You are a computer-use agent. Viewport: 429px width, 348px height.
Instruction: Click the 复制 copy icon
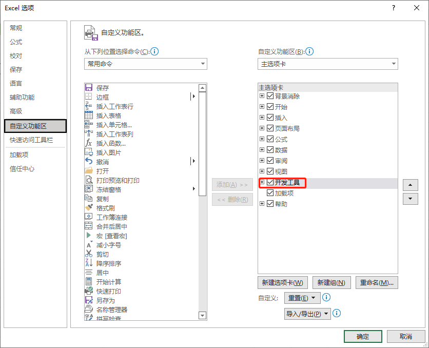tap(89, 198)
